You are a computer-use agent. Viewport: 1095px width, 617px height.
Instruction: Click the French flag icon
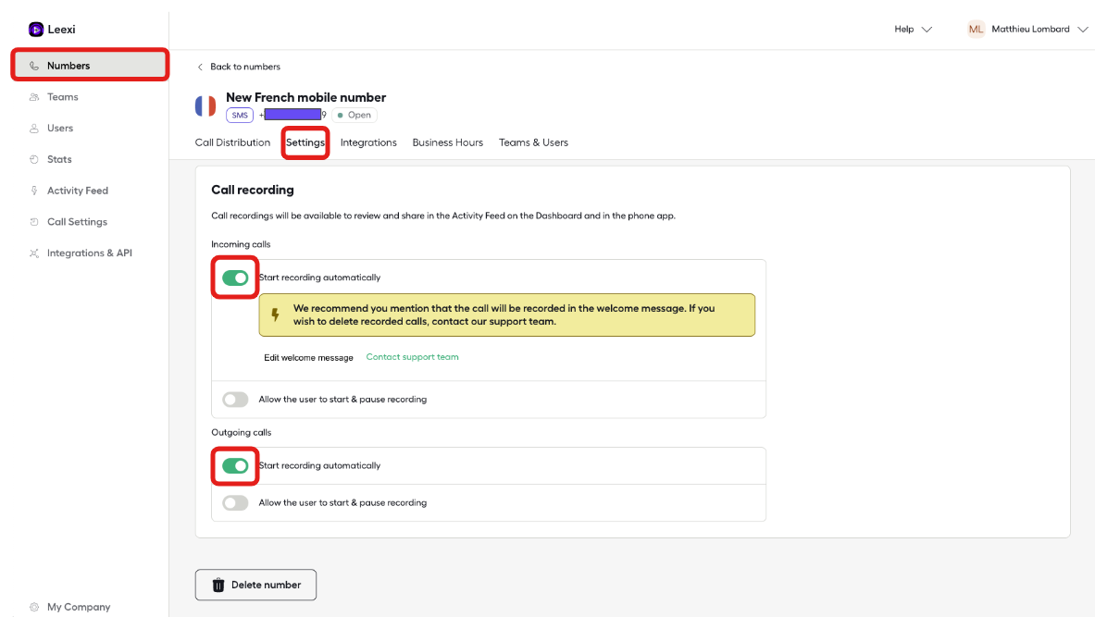[x=205, y=106]
